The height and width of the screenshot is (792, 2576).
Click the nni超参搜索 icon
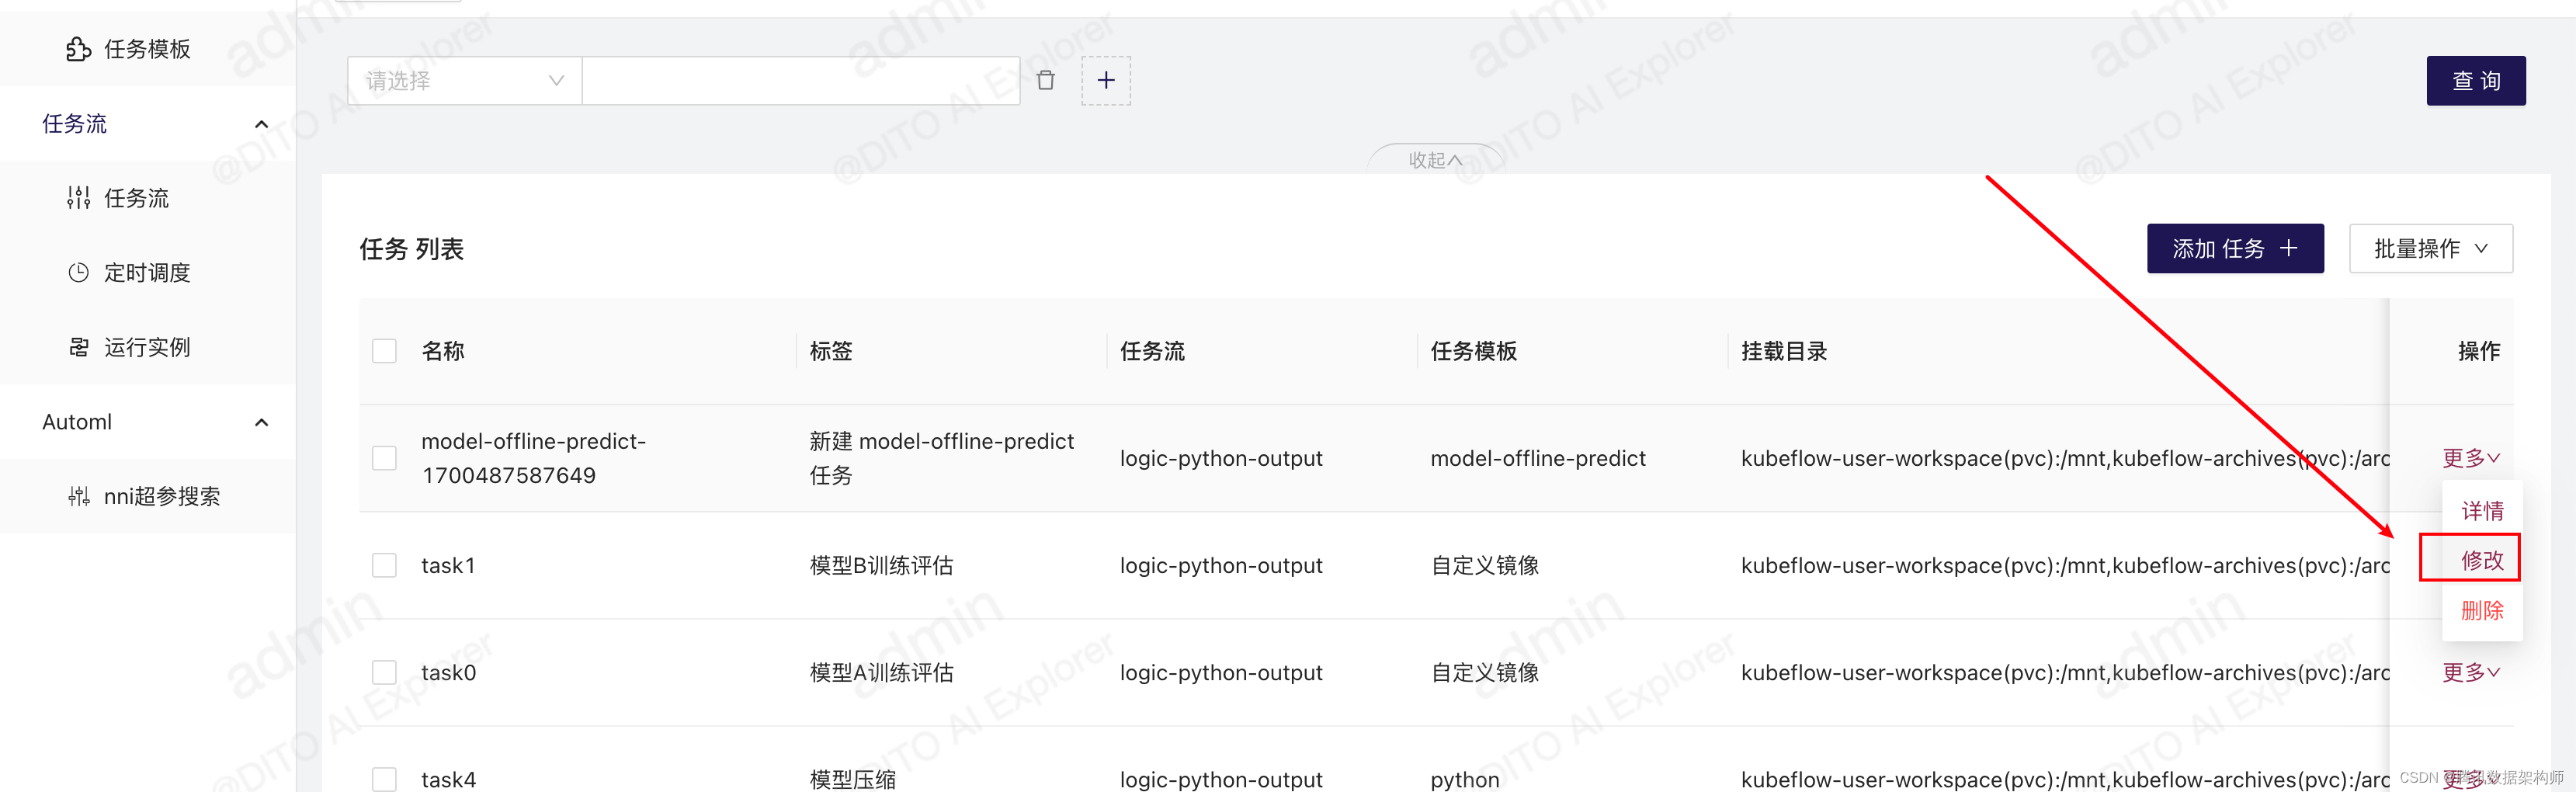coord(79,496)
